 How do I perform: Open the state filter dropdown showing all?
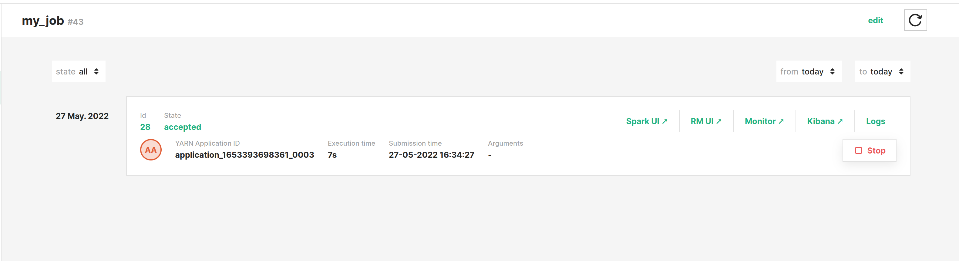(79, 71)
